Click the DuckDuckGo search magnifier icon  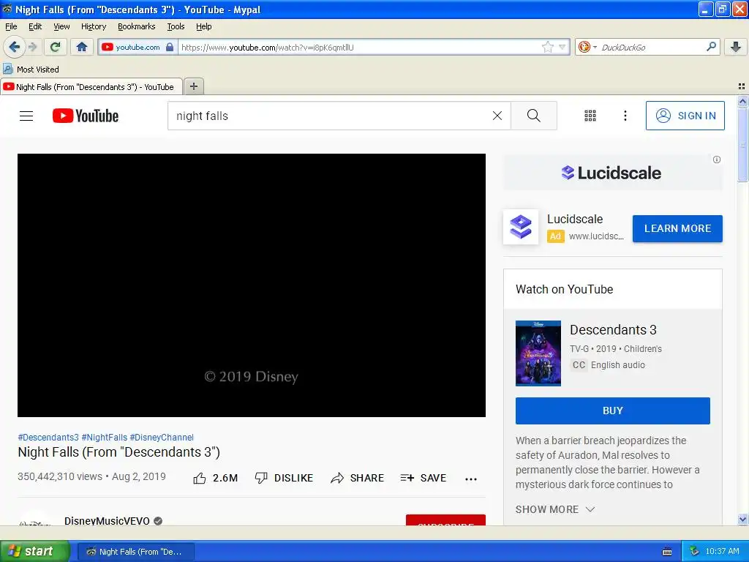[x=711, y=47]
